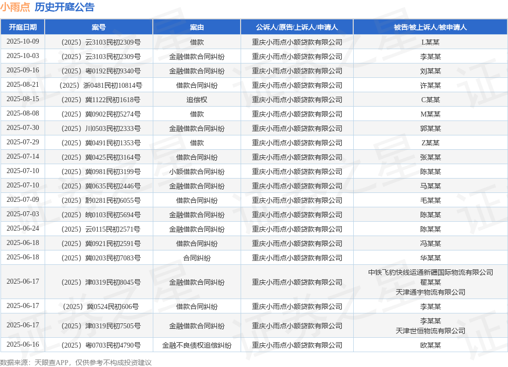Screen dimensions: 508x367
Task: Click the 小额借款合同纠纷 case cause cell
Action: [196, 172]
